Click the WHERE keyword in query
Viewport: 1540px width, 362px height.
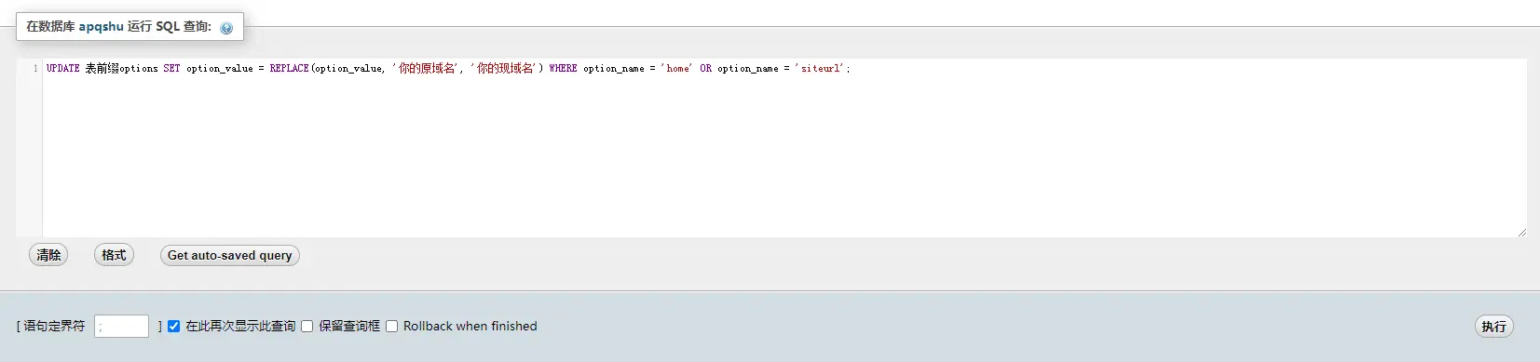(x=563, y=68)
